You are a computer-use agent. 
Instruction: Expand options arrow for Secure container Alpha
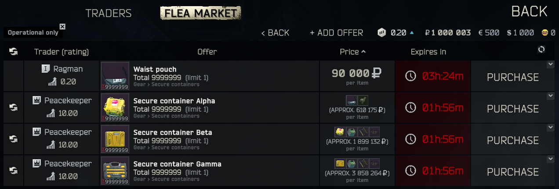click(550, 96)
